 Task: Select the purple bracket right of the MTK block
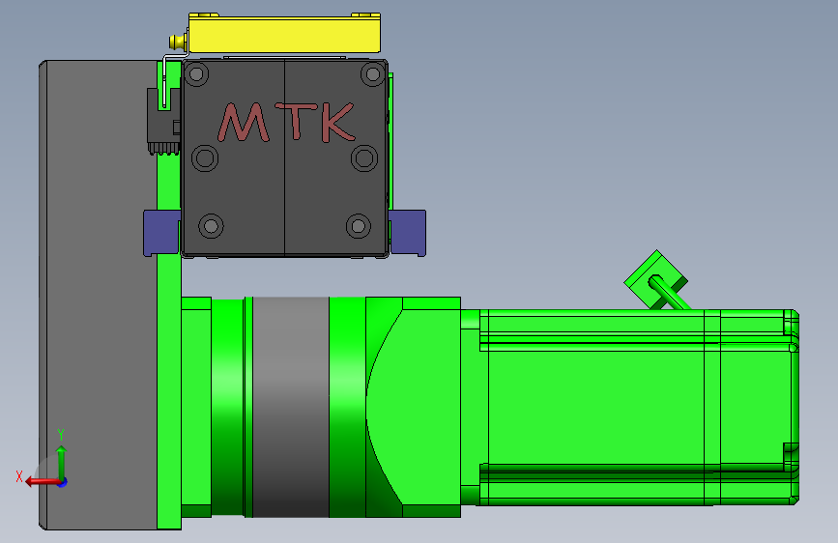tap(407, 233)
